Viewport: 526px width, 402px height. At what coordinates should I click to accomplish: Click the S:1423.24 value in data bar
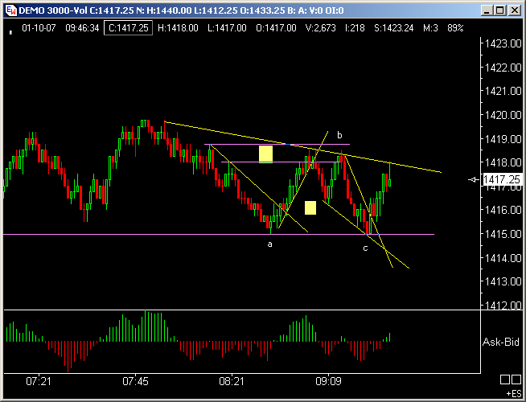click(394, 28)
